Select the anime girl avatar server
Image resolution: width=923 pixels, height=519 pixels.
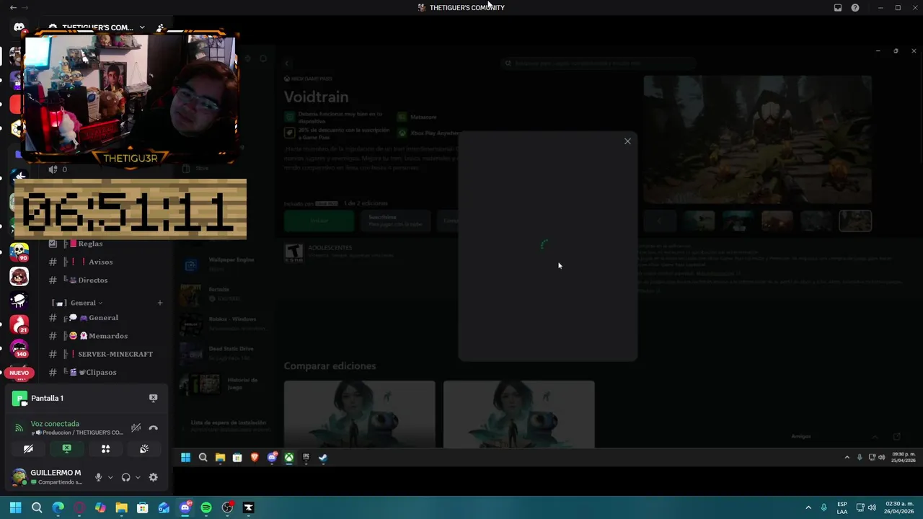point(19,276)
